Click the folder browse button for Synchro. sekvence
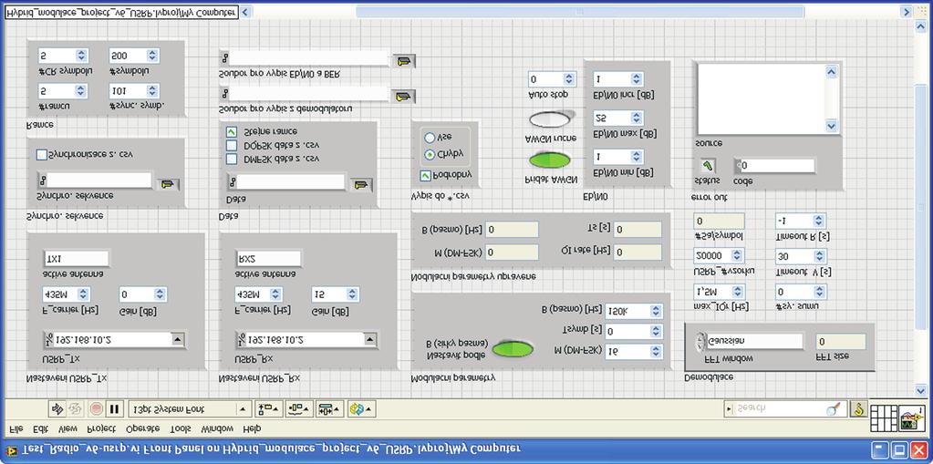 [169, 184]
